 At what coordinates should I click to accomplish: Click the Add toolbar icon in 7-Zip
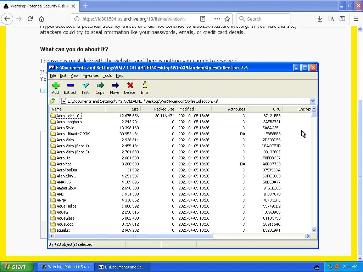tap(56, 88)
